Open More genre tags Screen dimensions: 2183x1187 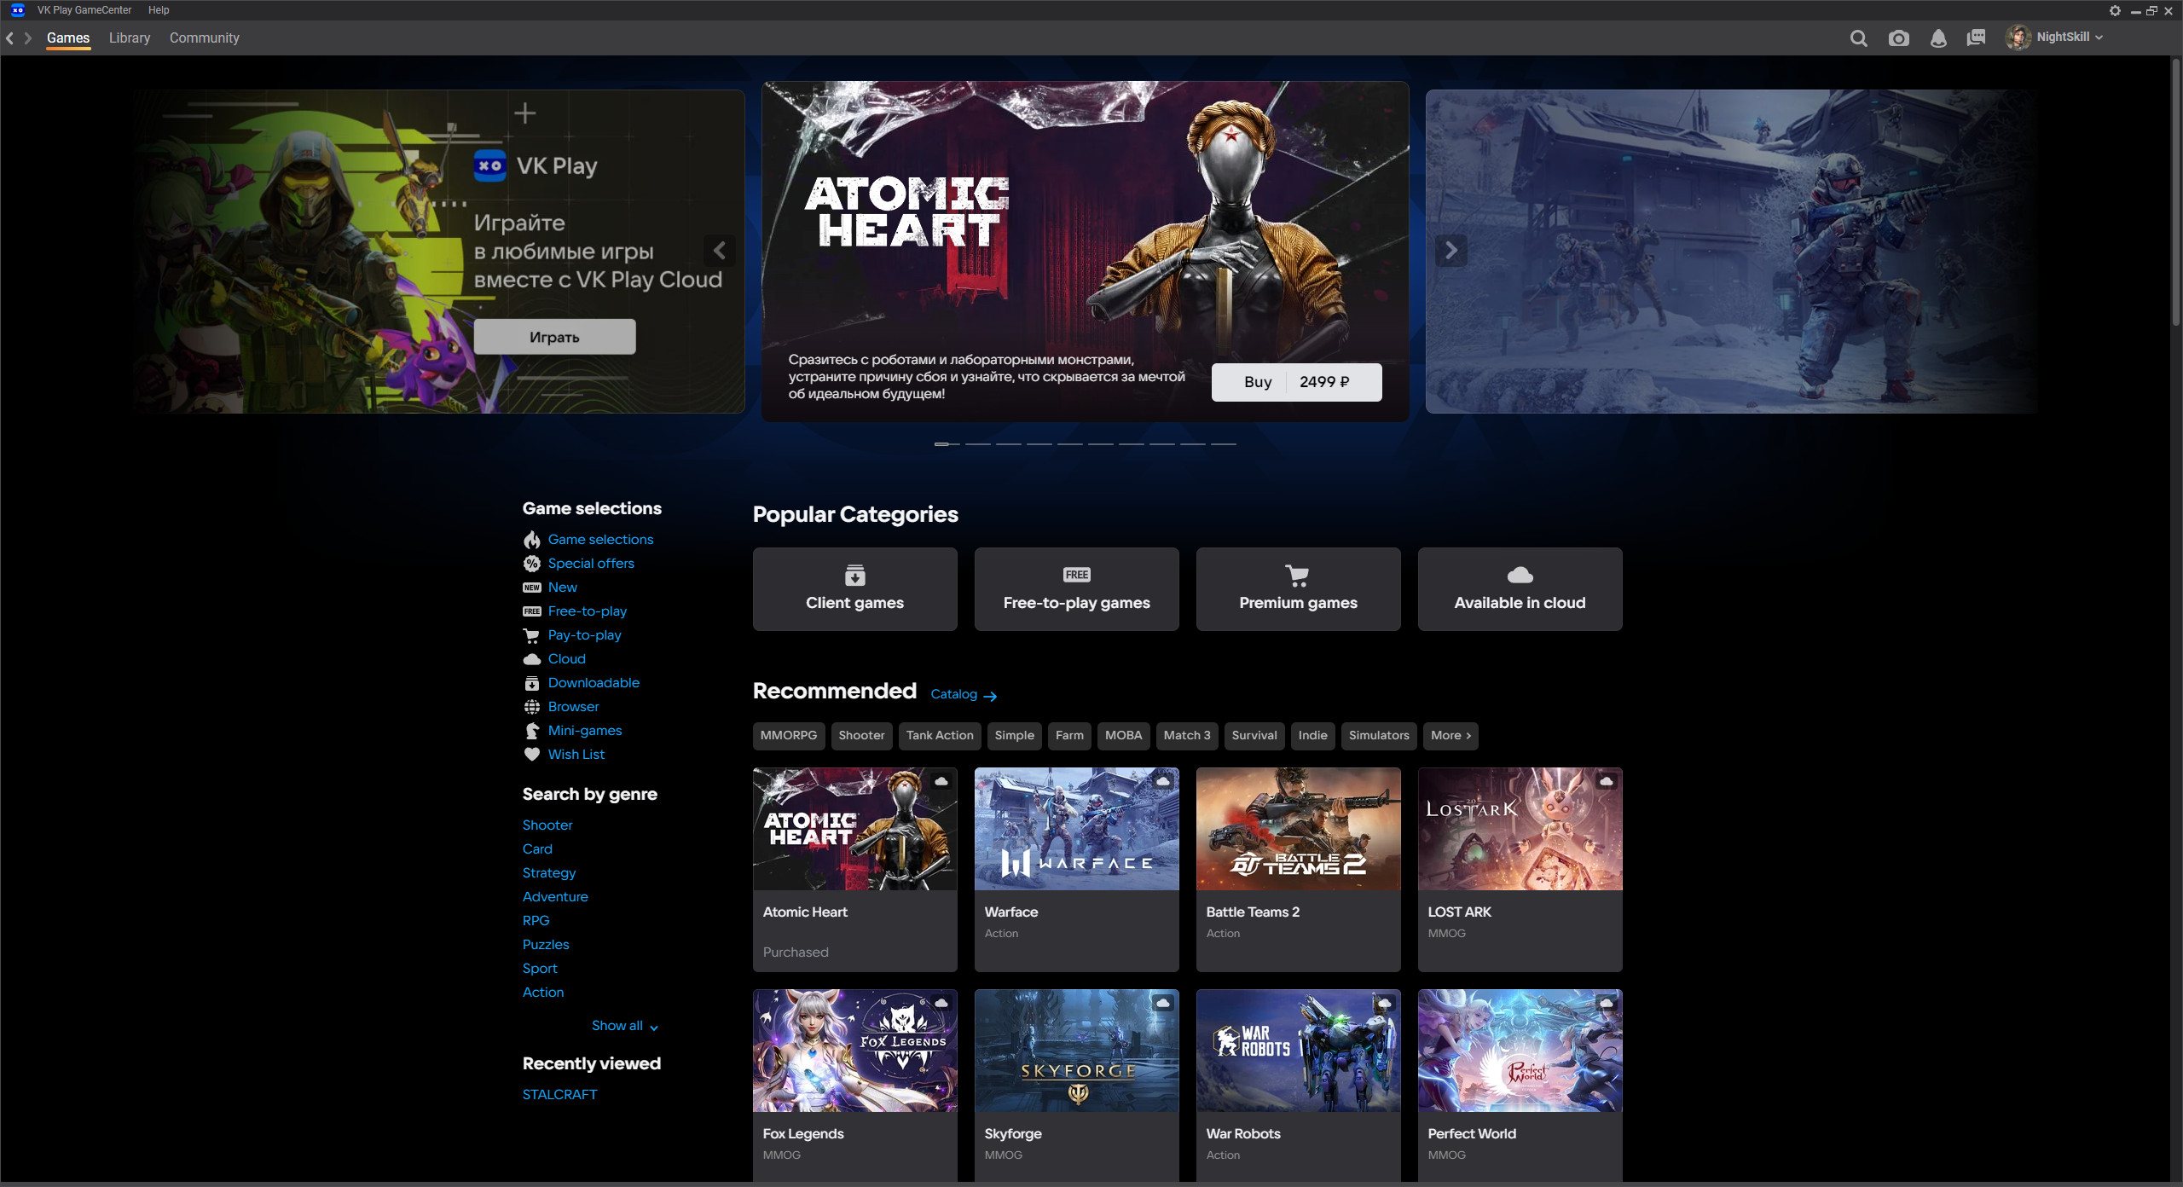tap(1451, 736)
